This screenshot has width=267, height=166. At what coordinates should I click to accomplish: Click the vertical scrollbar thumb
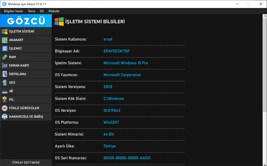pyautogui.click(x=265, y=65)
